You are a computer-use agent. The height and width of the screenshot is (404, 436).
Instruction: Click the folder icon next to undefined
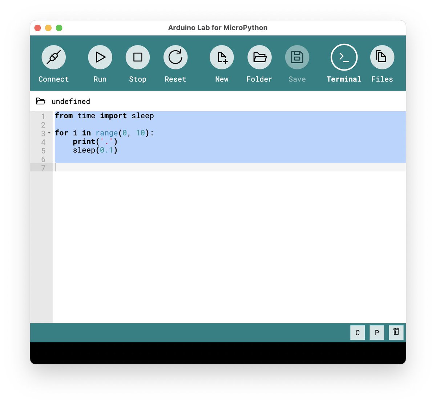[x=41, y=101]
